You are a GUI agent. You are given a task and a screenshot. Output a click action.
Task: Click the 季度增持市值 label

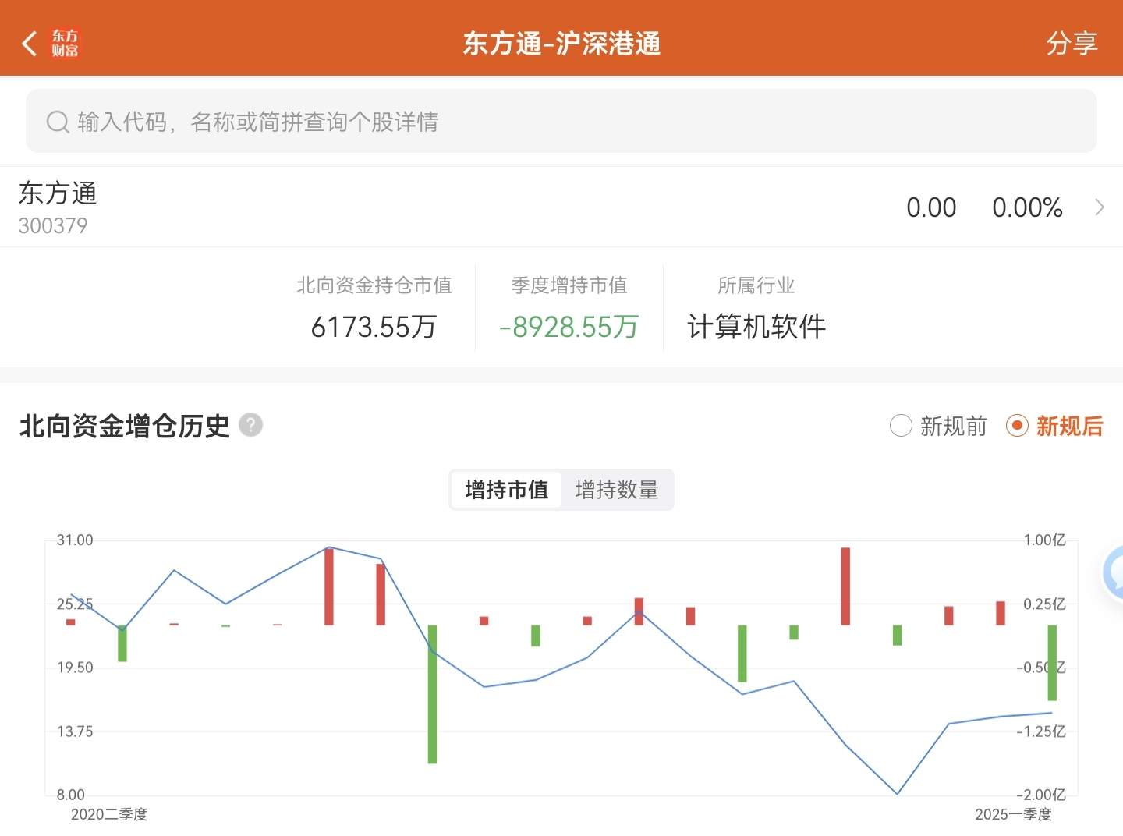(x=569, y=285)
